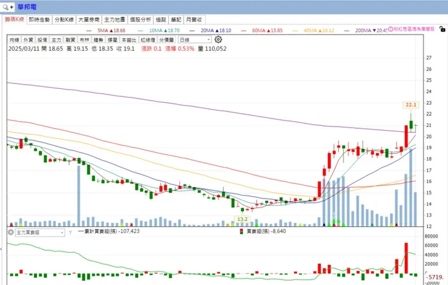Click the 10MA legend entry
The width and height of the screenshot is (448, 285).
point(159,30)
